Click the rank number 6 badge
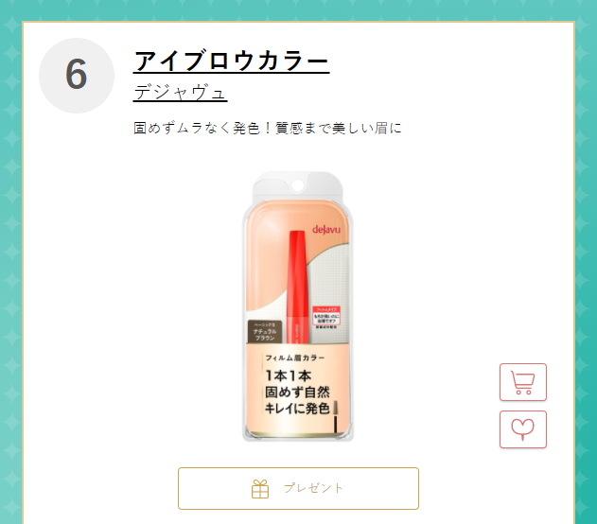 [76, 75]
